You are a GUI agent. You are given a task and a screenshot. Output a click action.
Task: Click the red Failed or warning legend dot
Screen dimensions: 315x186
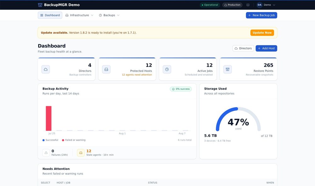click(63, 140)
